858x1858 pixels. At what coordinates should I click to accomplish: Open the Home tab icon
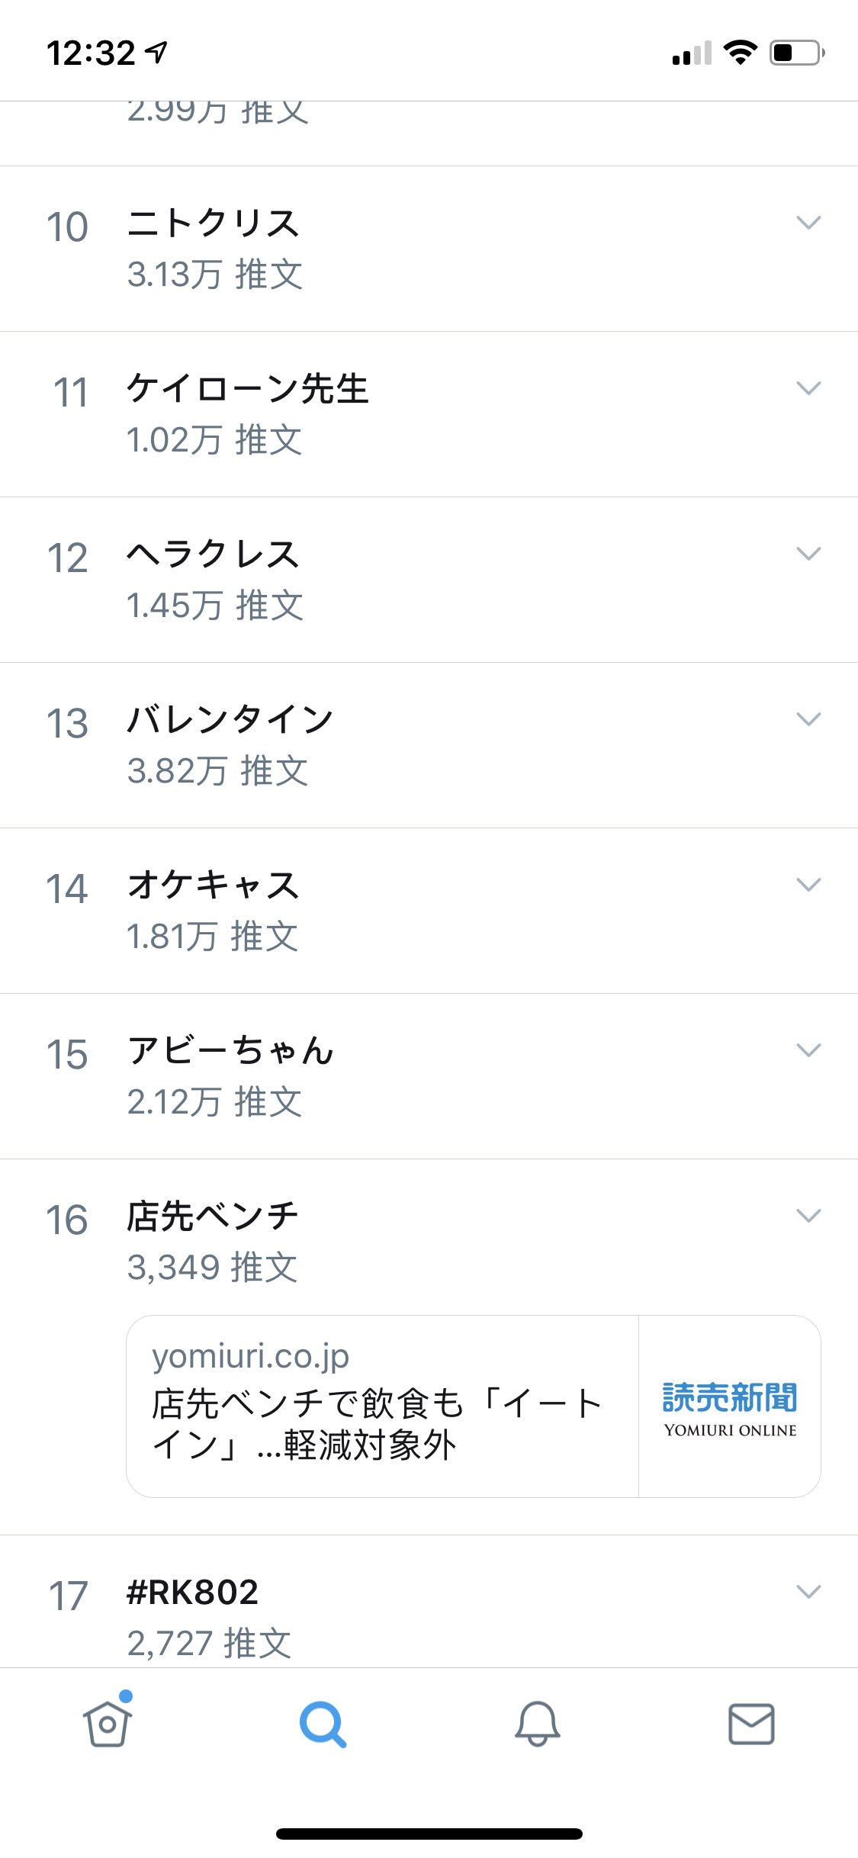pyautogui.click(x=108, y=1722)
